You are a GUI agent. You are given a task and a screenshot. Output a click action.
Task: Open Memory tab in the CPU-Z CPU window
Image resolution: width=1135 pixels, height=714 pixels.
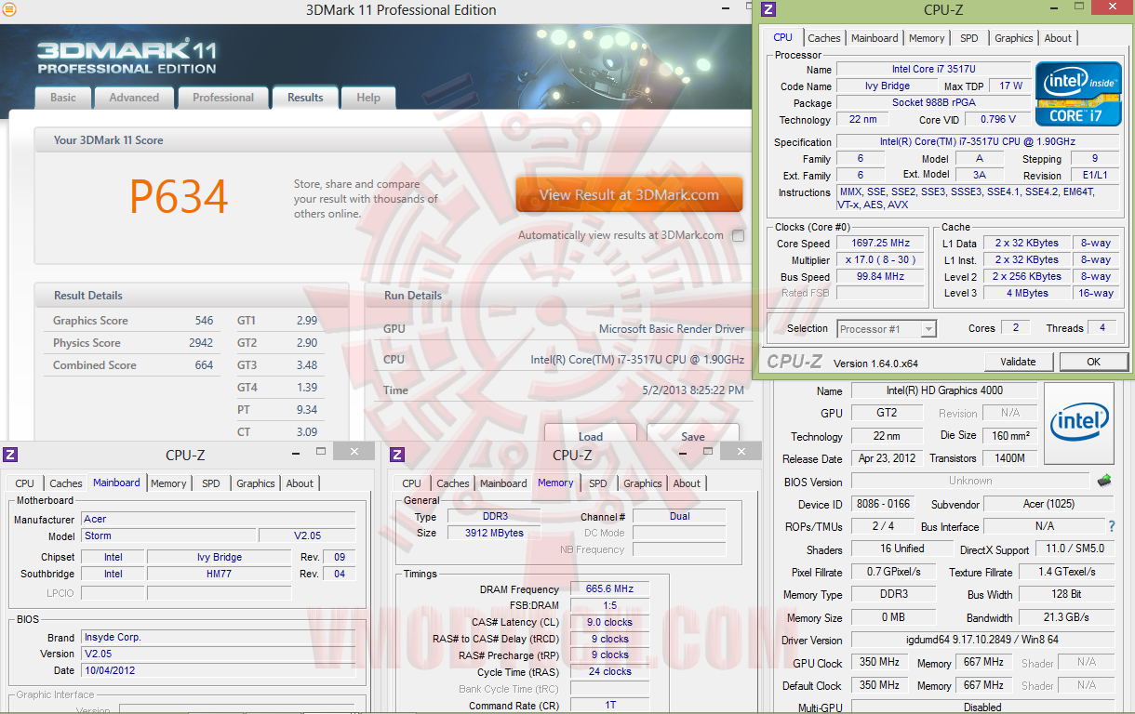point(927,38)
